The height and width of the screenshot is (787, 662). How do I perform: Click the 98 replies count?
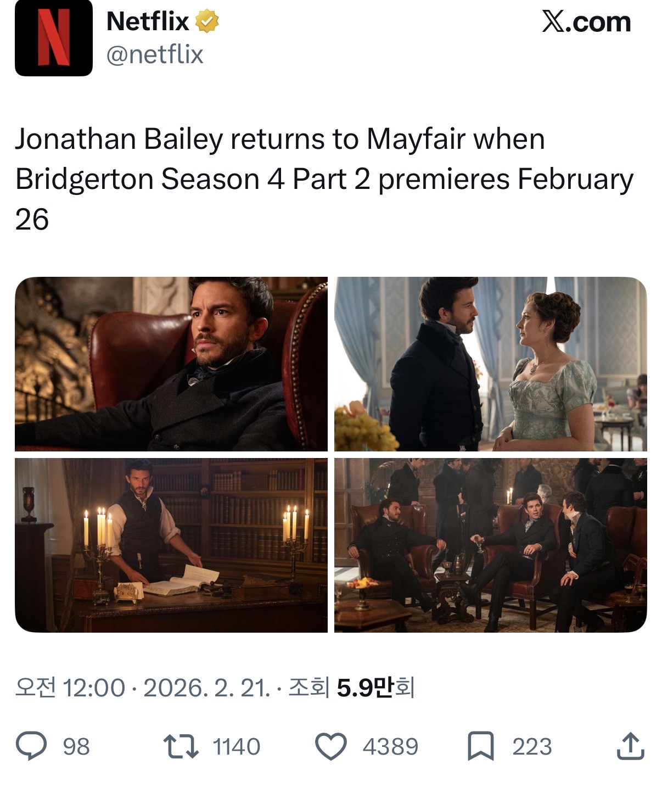[x=76, y=747]
